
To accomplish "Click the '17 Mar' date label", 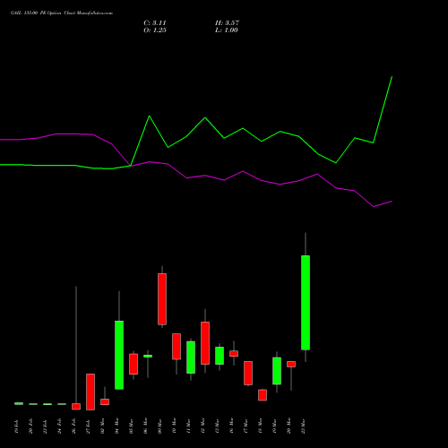I will pyautogui.click(x=246, y=426).
